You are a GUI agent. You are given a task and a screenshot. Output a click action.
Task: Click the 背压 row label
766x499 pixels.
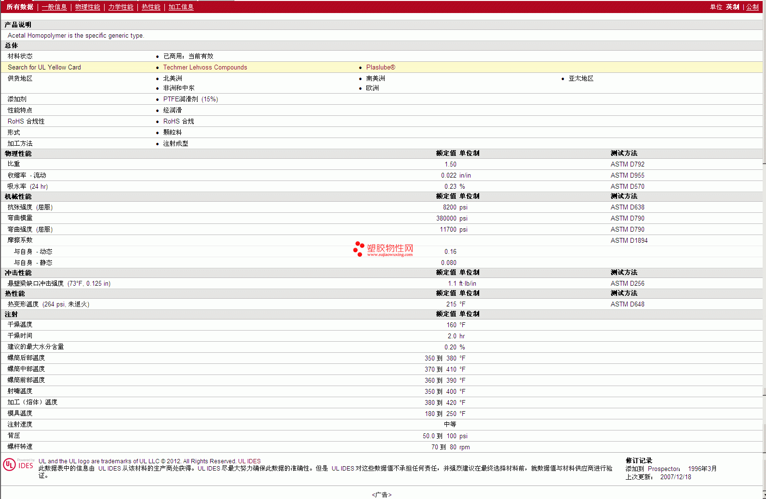13,436
